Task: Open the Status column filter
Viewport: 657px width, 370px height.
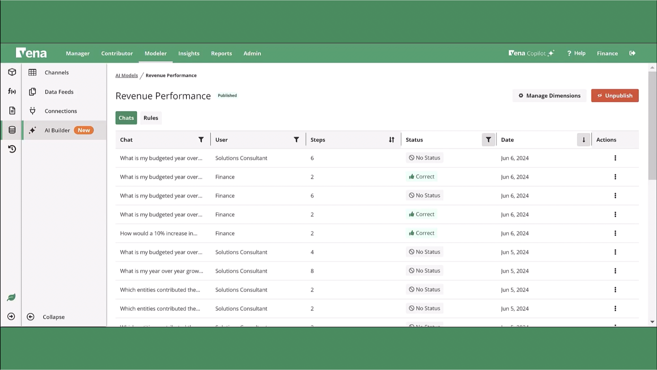Action: coord(488,139)
